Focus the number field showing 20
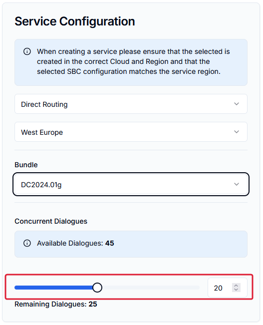 pos(228,288)
